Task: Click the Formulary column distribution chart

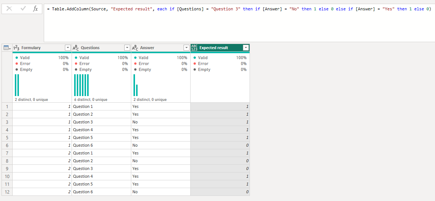Action: click(x=17, y=85)
